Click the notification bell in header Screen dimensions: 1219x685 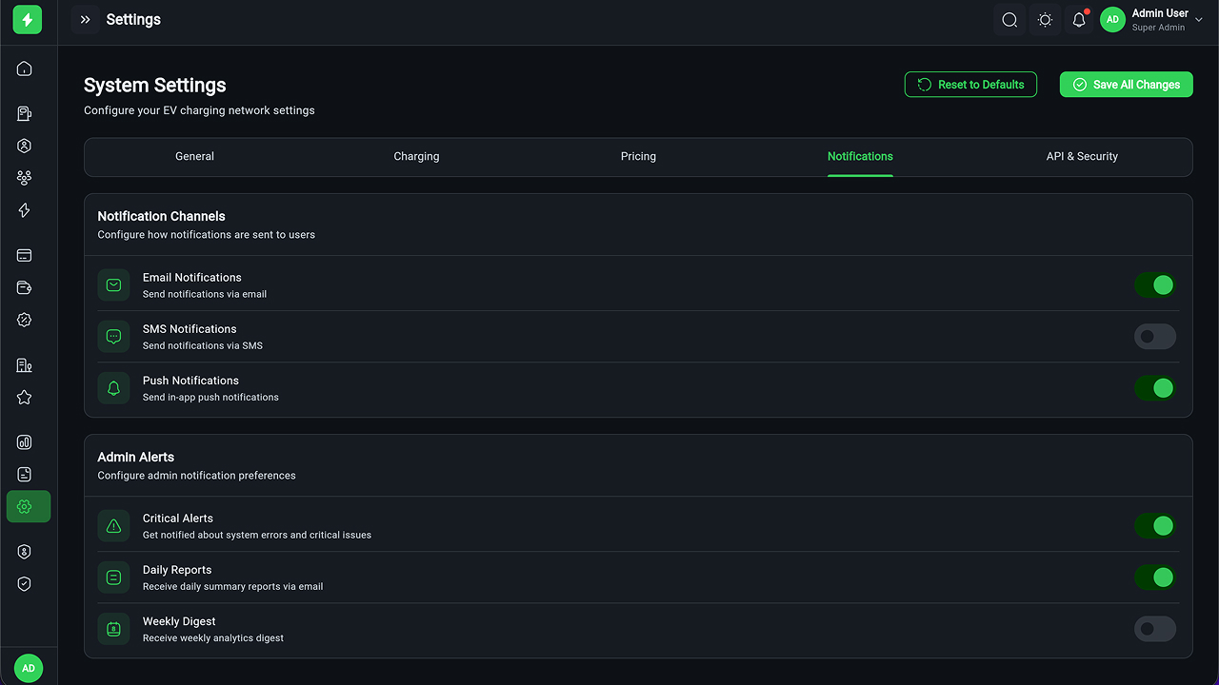(x=1079, y=20)
